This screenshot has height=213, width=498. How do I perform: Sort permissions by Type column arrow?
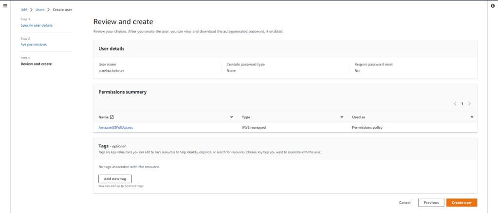342,117
